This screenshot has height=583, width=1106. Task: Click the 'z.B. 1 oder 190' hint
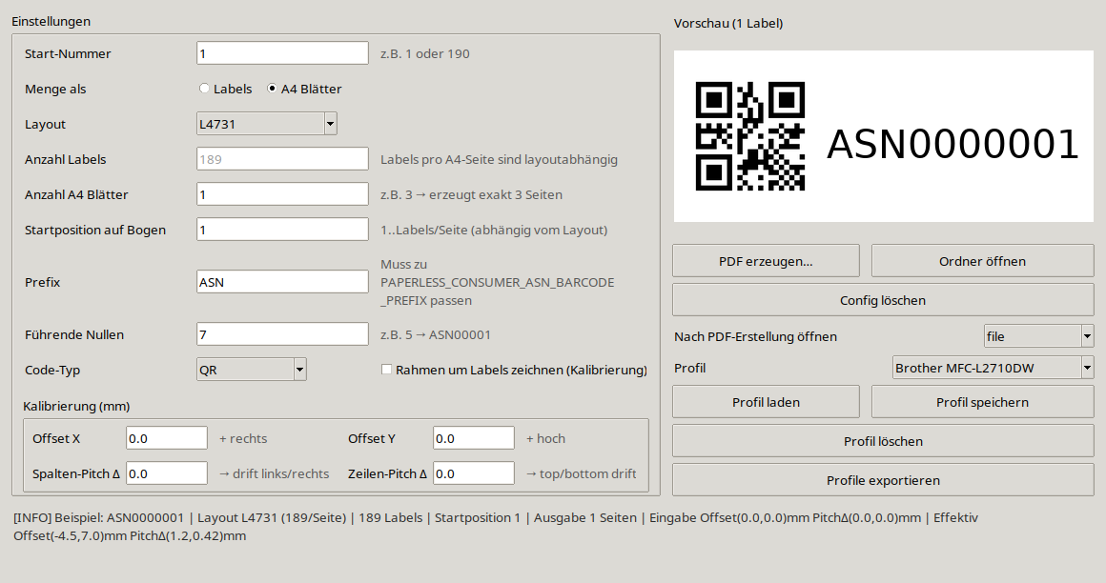pyautogui.click(x=424, y=53)
